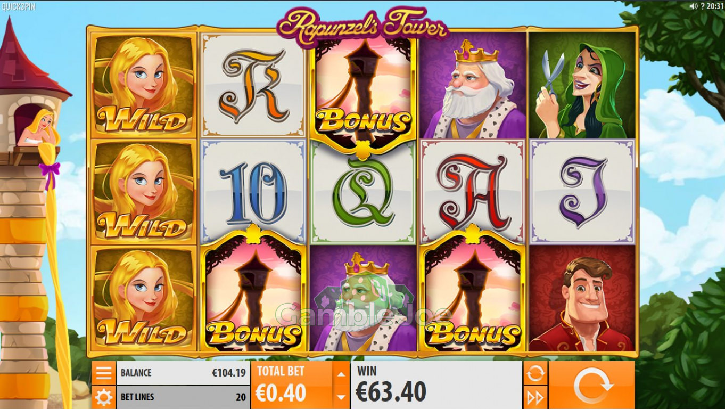Open settings gear next to Bet Lines

pos(103,397)
